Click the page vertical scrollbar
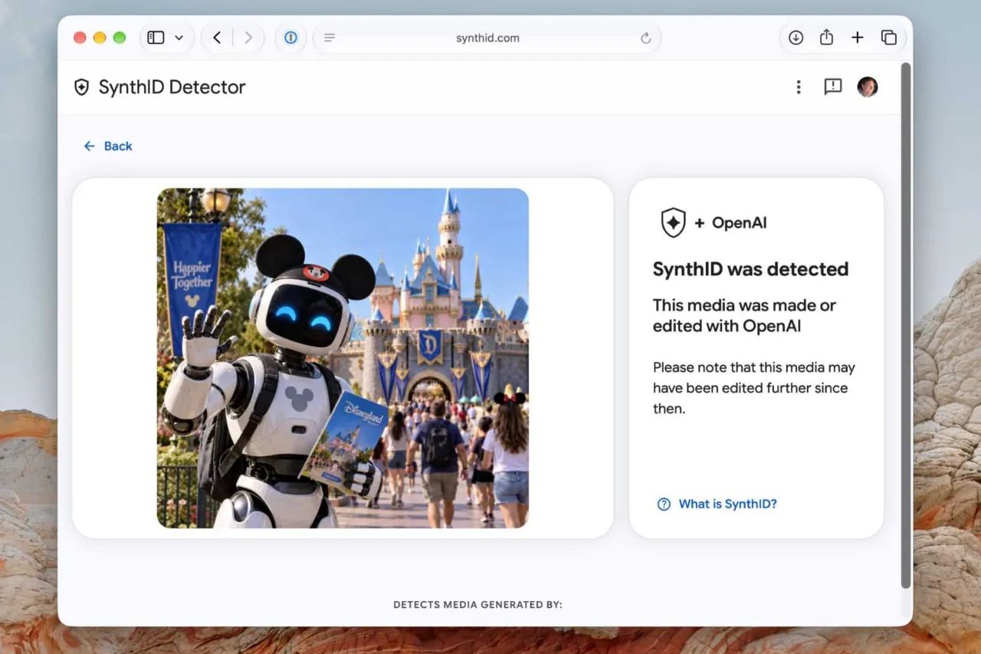The height and width of the screenshot is (654, 981). pos(905,326)
